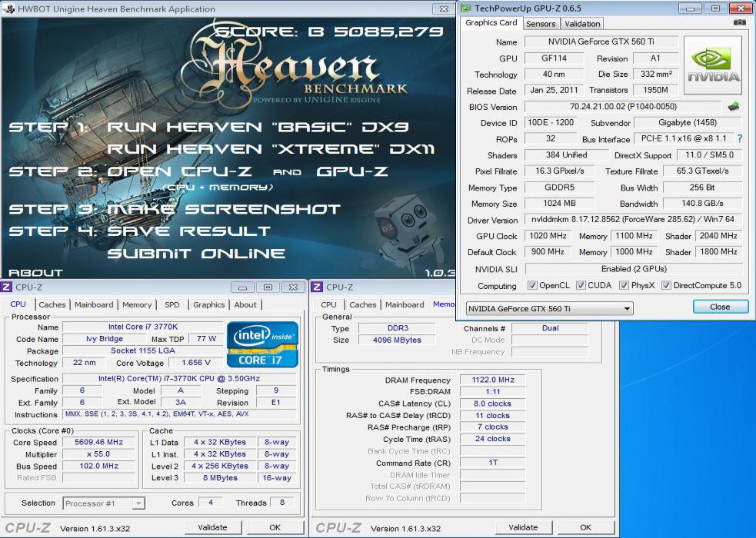
Task: Open the Caches tab in left CPU-Z
Action: [52, 304]
